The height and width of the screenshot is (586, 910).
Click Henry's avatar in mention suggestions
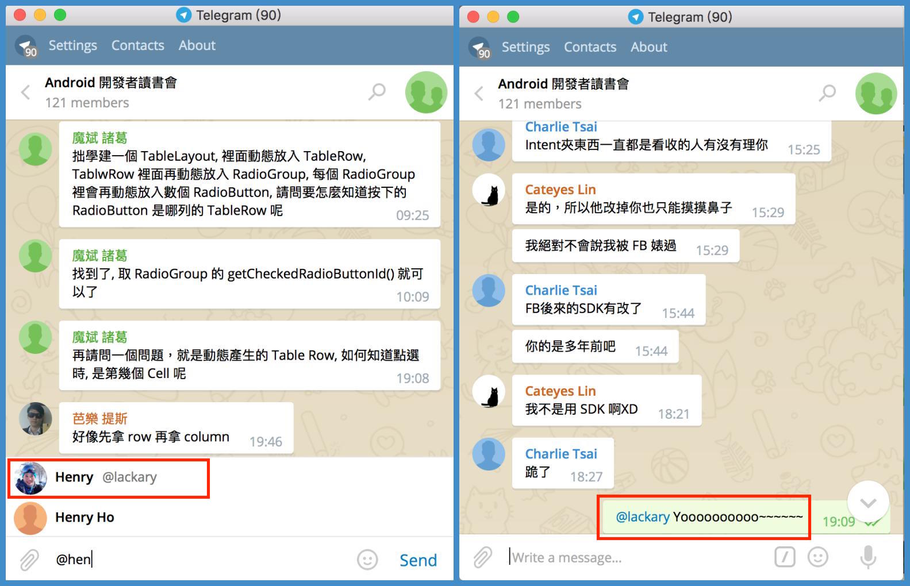(x=30, y=478)
